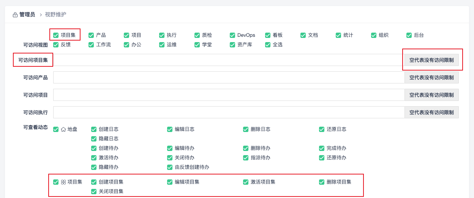Click the 管理员 breadcrumb item

point(27,15)
